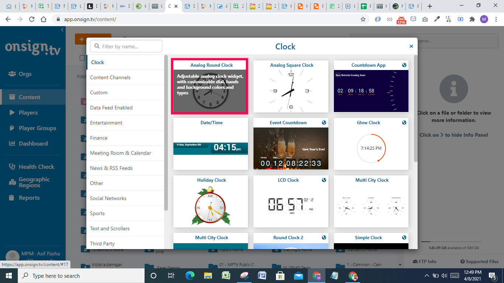Close the Clock app picker dialog
The height and width of the screenshot is (283, 504).
click(411, 46)
